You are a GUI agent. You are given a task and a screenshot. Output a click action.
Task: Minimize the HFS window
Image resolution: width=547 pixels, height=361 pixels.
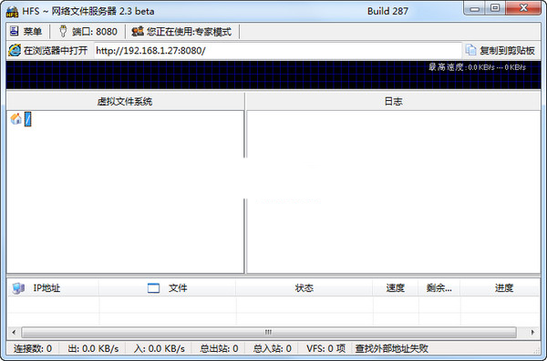coord(474,8)
